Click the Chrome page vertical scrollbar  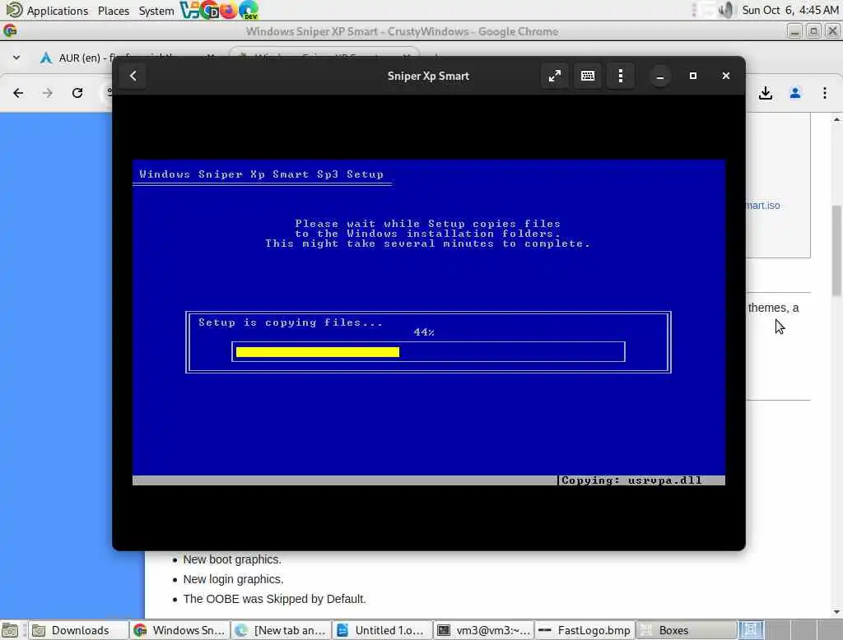[836, 250]
